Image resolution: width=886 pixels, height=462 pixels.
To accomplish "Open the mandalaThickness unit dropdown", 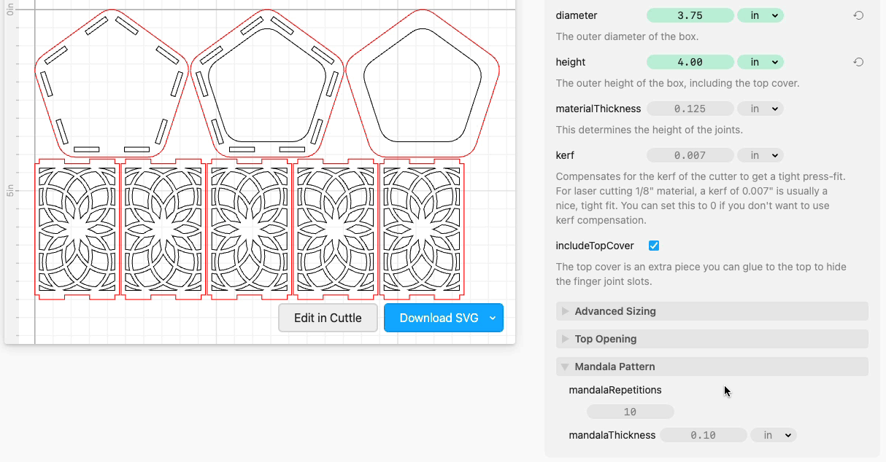I will pyautogui.click(x=773, y=434).
